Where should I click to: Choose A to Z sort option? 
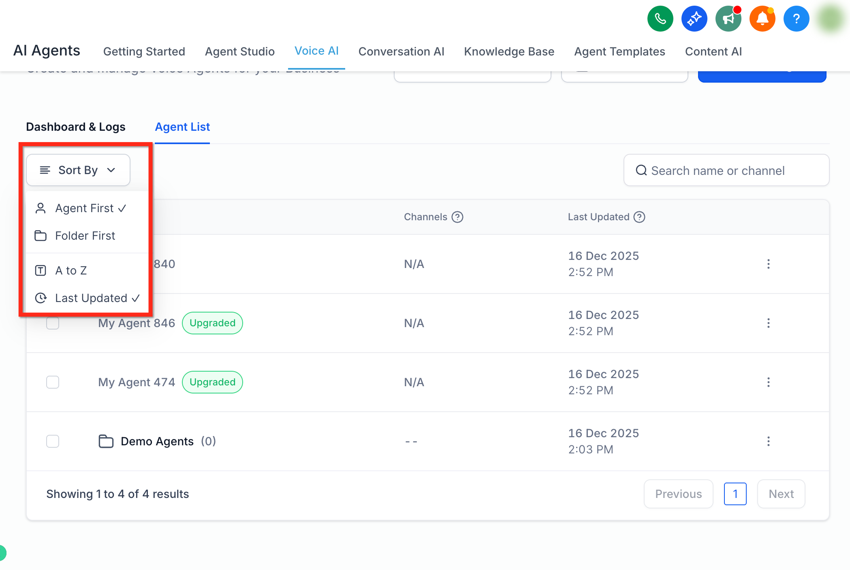pyautogui.click(x=87, y=270)
